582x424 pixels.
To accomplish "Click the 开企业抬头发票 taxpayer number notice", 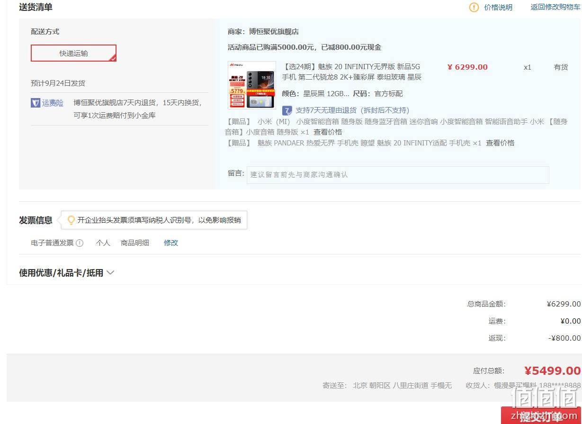I will pyautogui.click(x=159, y=220).
